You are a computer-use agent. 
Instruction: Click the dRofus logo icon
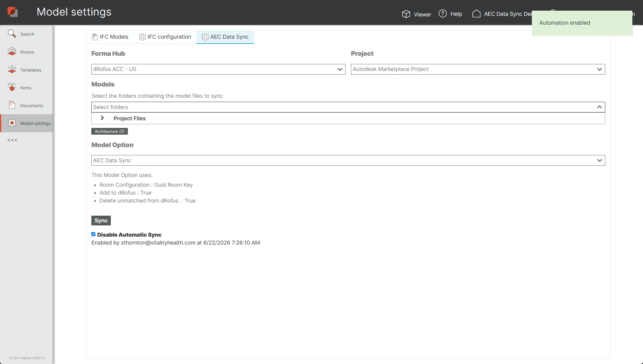point(12,12)
